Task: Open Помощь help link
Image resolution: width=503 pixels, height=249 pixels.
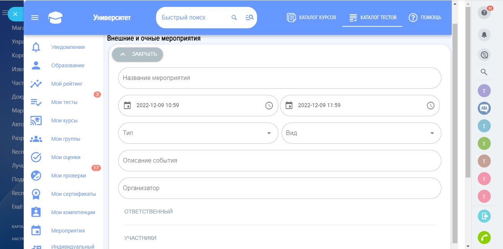Action: 425,18
